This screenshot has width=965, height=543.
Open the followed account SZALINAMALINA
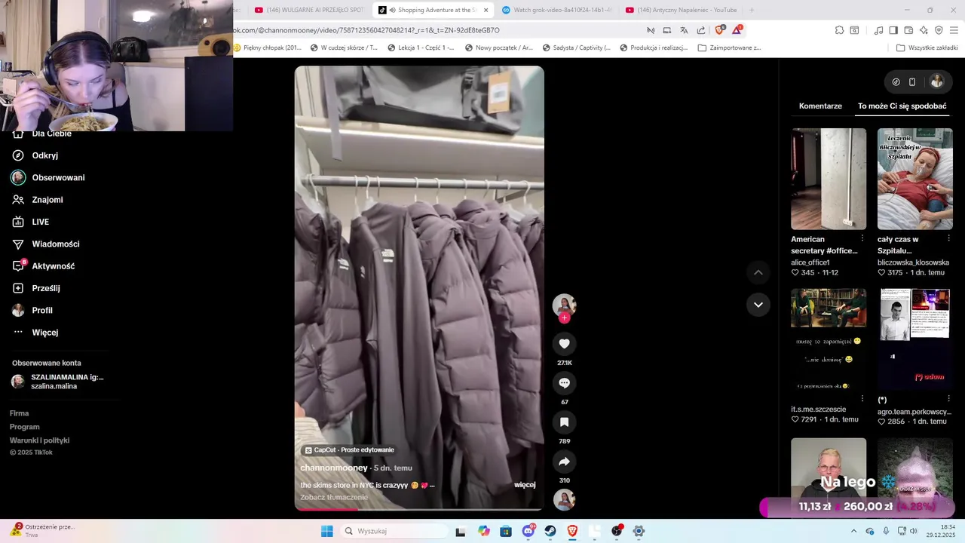click(x=58, y=382)
